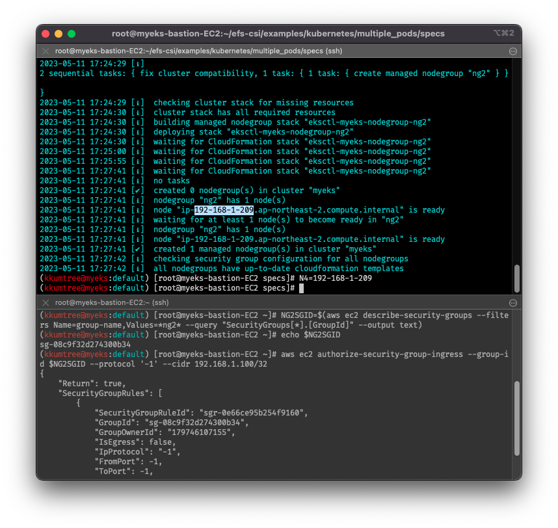Click 'all nodegroups have up-to-date' log line
Image resolution: width=558 pixels, height=528 pixels.
pos(222,269)
